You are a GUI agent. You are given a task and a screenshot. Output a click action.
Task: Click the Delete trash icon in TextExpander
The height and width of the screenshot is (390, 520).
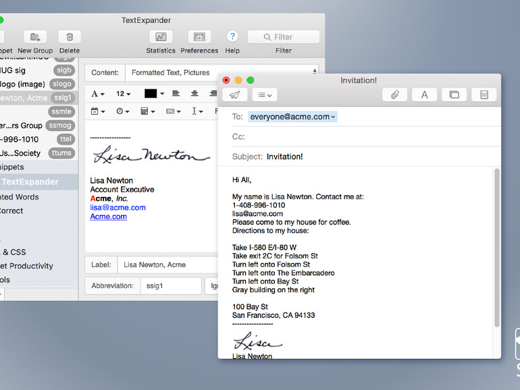point(70,37)
